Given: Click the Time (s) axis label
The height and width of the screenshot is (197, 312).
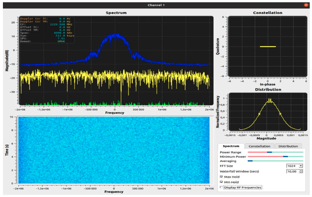Looking at the screenshot, I should click(7, 150).
